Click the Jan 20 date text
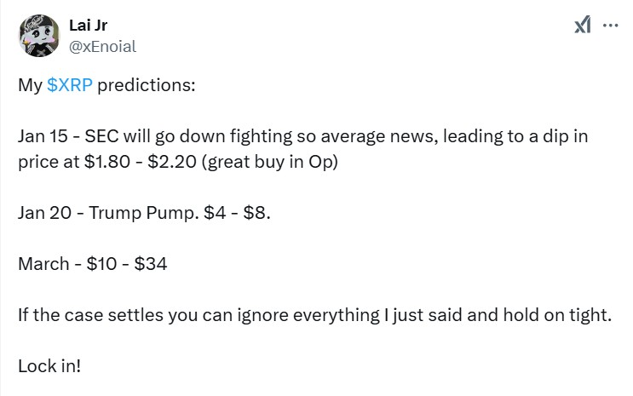This screenshot has width=633, height=396. pos(45,212)
